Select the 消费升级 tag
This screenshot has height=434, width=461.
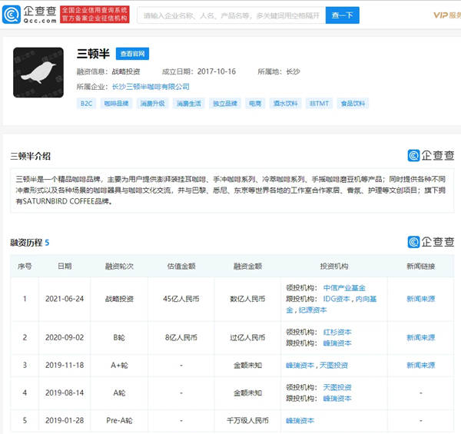[x=153, y=103]
